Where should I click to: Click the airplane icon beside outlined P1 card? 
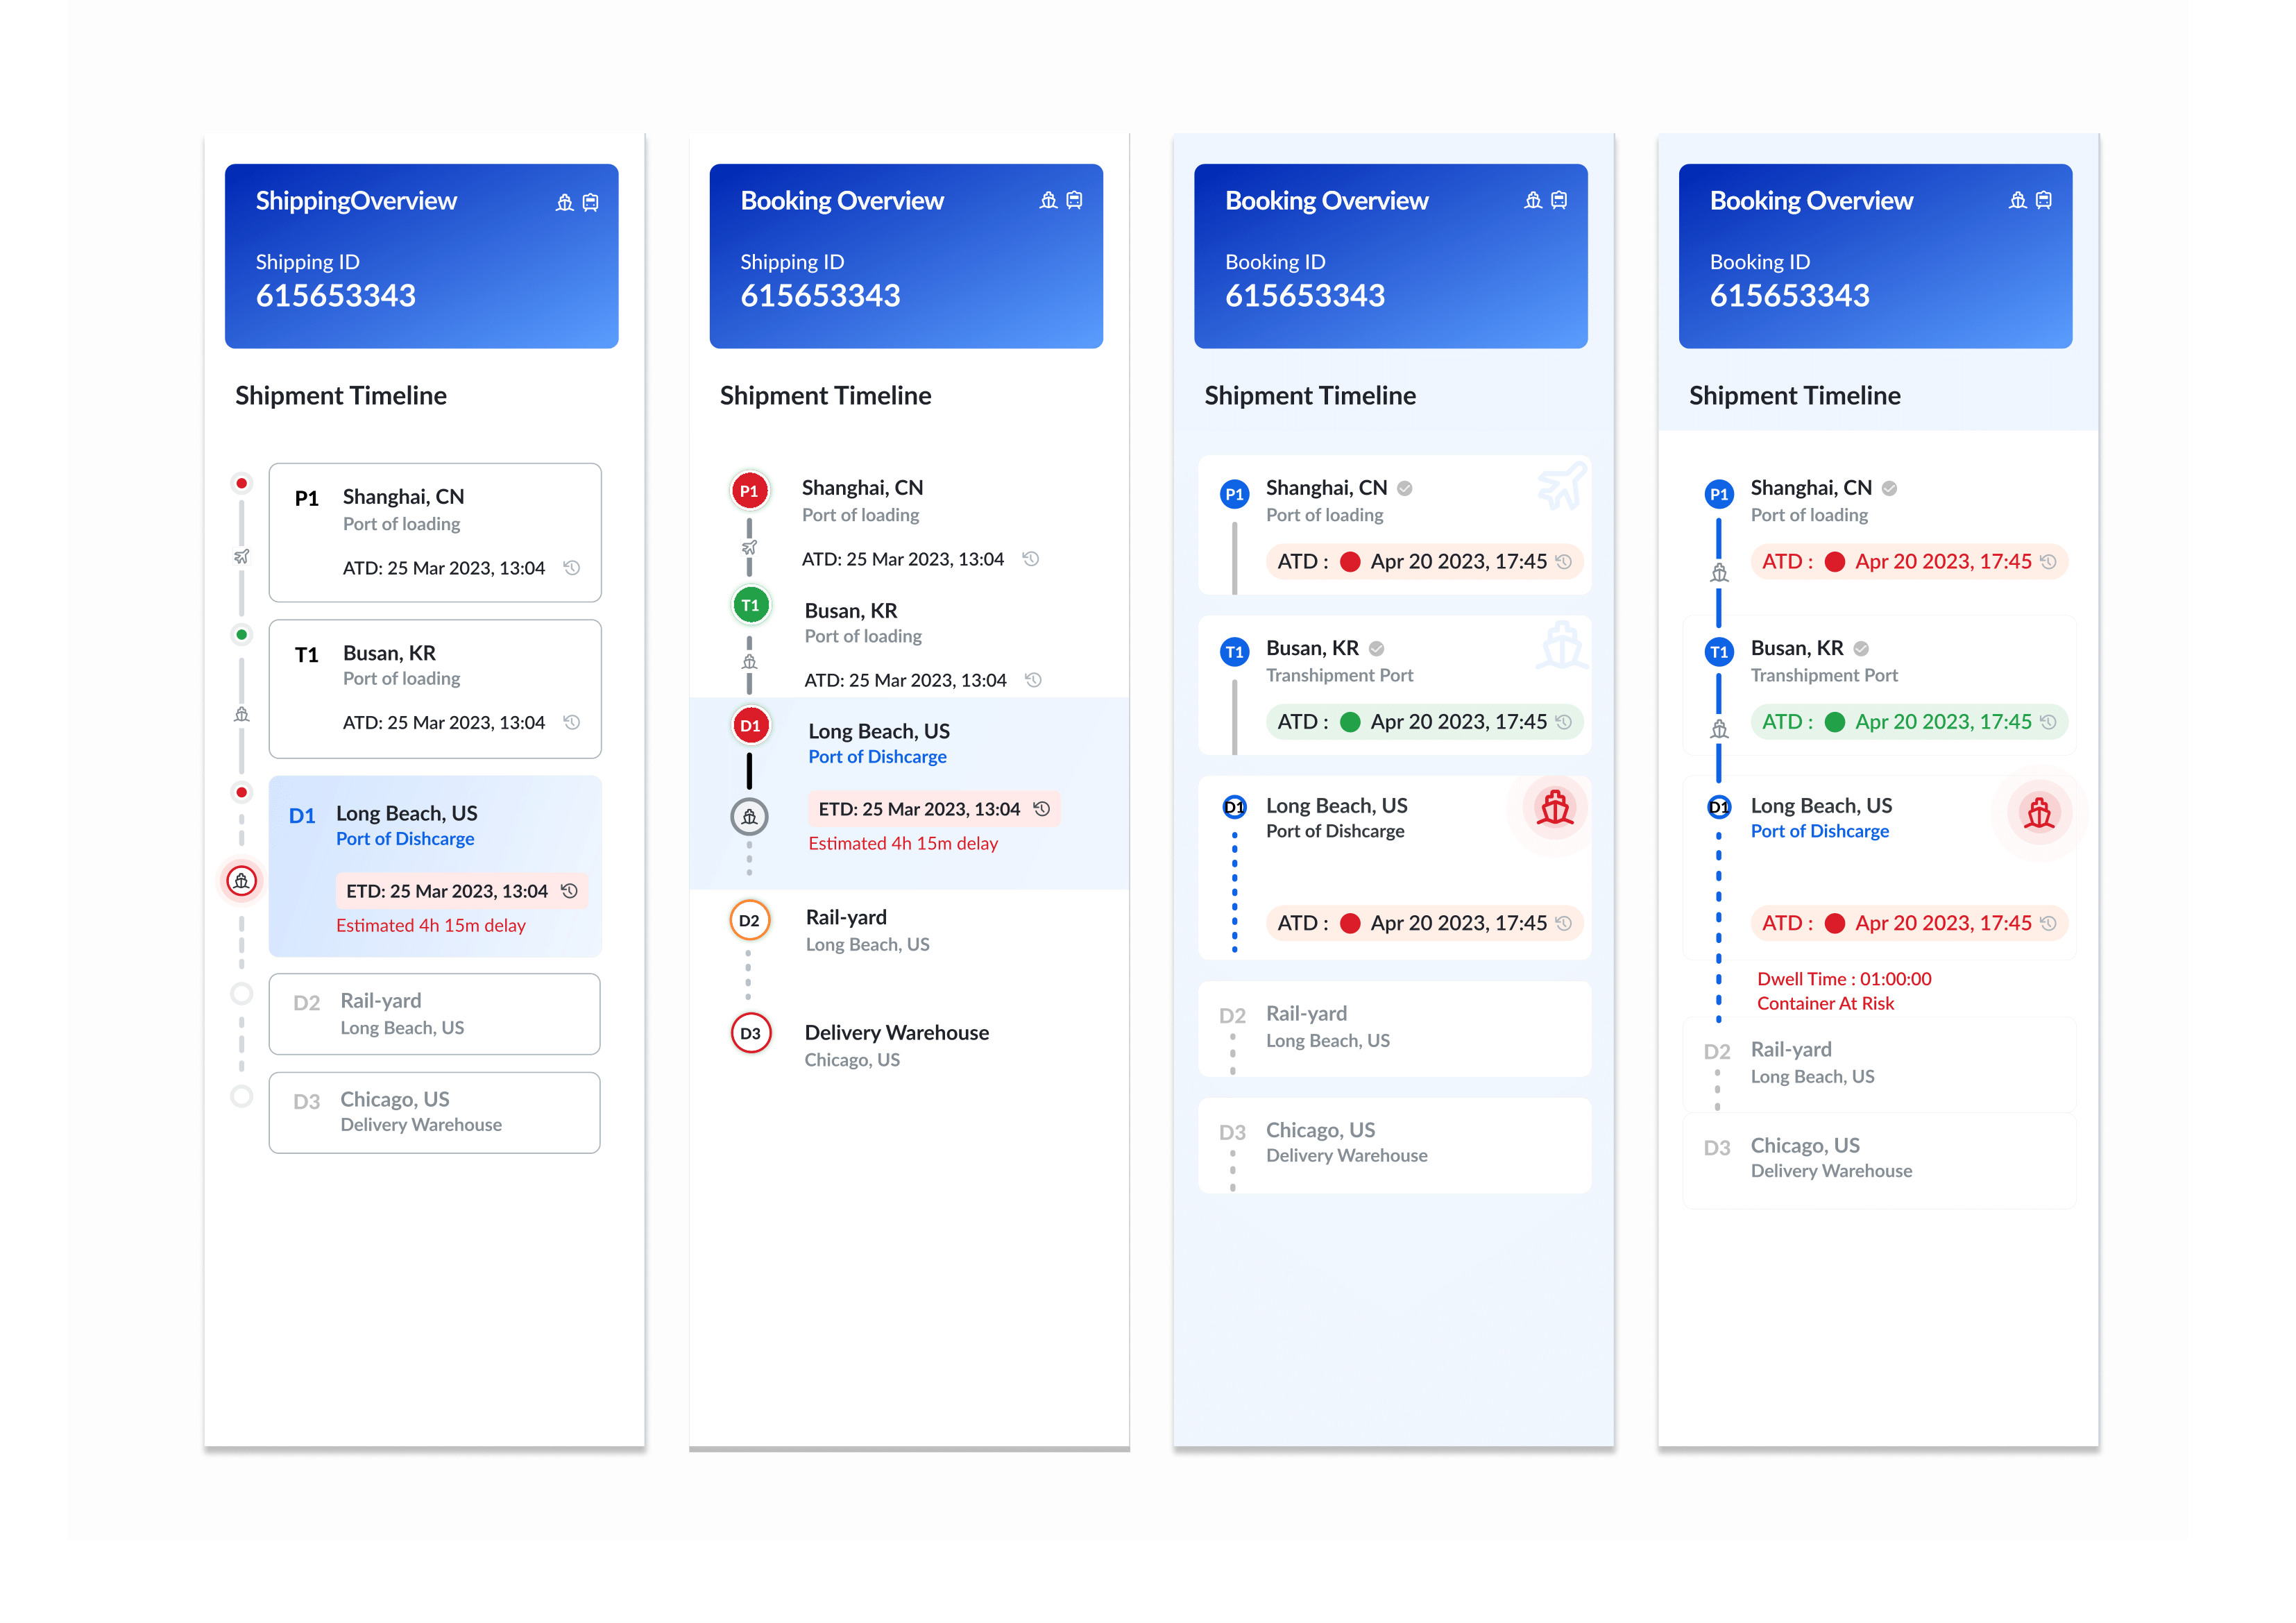pyautogui.click(x=242, y=556)
